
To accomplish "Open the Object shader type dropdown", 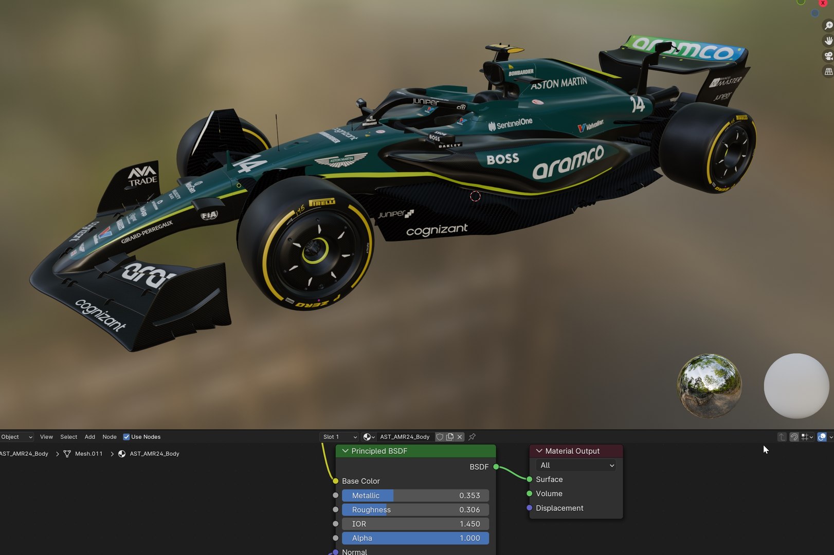I will pyautogui.click(x=16, y=437).
